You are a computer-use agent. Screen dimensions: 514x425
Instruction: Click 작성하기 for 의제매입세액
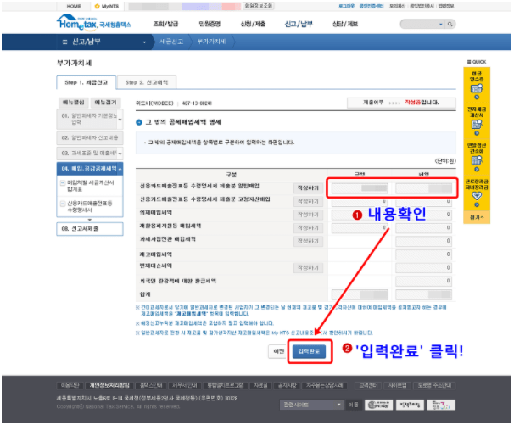(x=308, y=215)
